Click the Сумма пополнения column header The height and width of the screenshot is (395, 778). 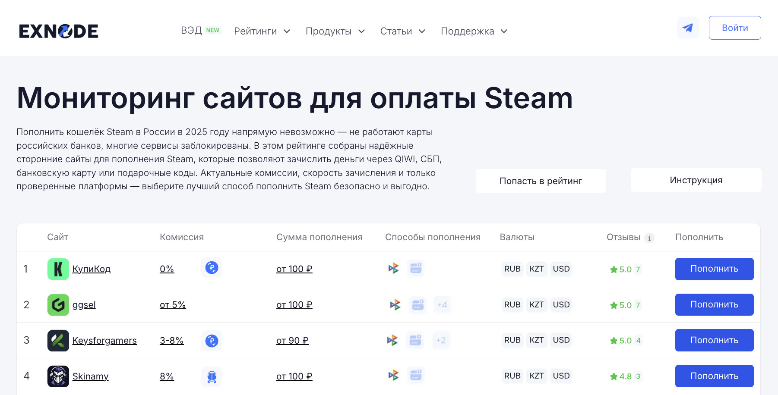(319, 237)
